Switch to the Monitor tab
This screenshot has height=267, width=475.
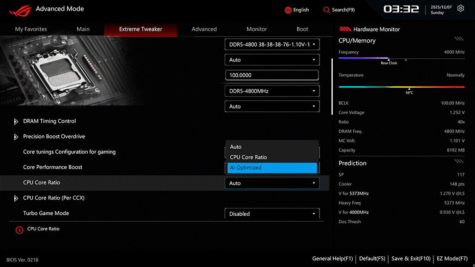[257, 29]
